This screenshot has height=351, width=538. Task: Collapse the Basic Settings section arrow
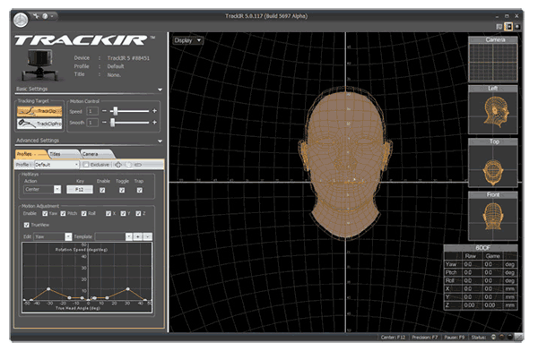pyautogui.click(x=160, y=90)
